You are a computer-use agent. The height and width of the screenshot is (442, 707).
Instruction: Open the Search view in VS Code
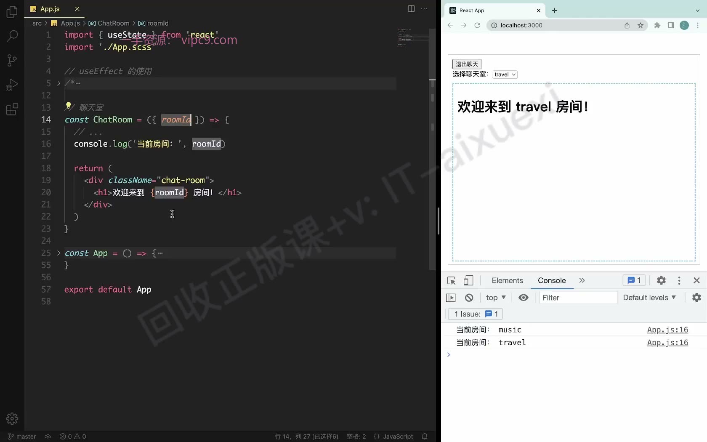12,36
